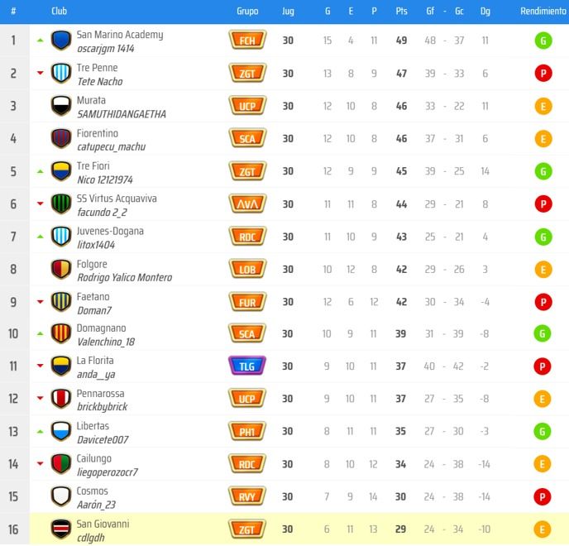The width and height of the screenshot is (569, 546).
Task: Sort table by Pts column header
Action: coord(401,12)
